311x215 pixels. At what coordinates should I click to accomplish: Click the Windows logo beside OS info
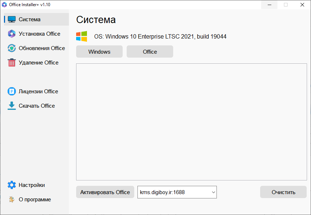pyautogui.click(x=82, y=36)
